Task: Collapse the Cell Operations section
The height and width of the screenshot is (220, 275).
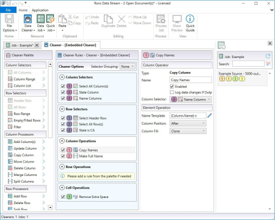Action: click(62, 188)
